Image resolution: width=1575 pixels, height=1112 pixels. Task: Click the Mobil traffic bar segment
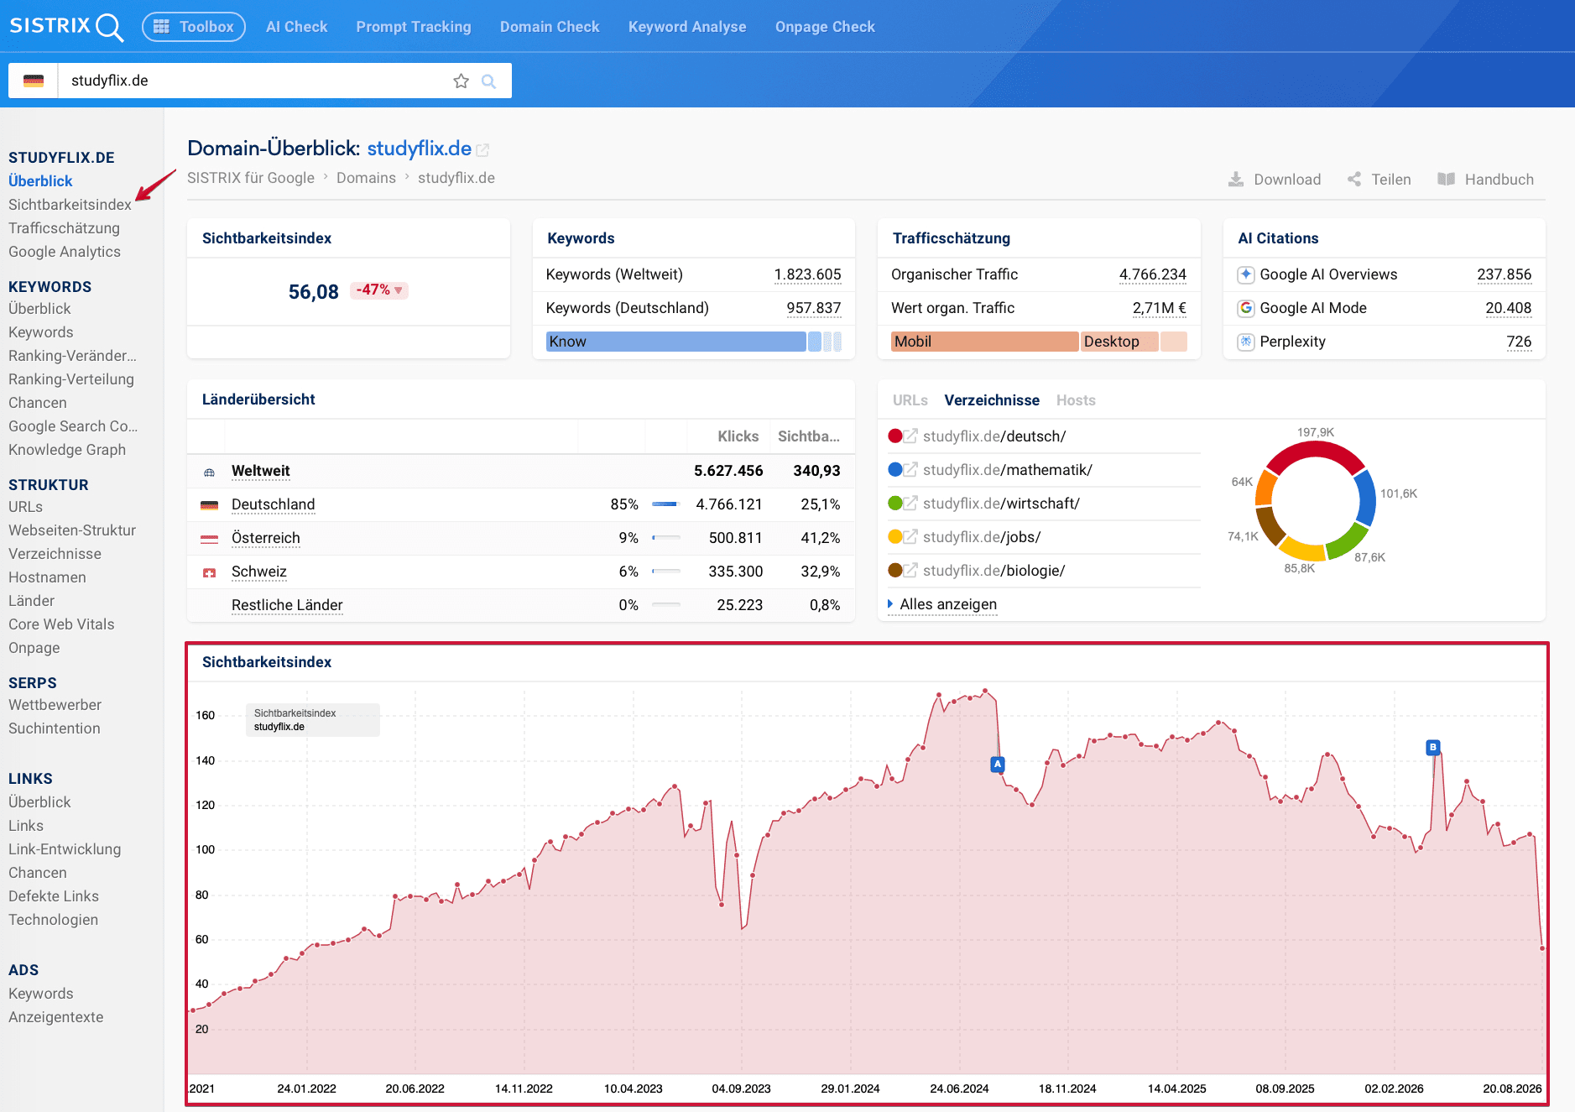point(984,342)
